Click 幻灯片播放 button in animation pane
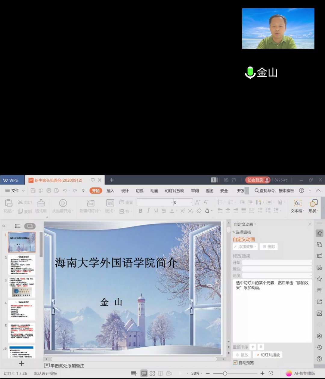This screenshot has height=379, width=325. (268, 355)
